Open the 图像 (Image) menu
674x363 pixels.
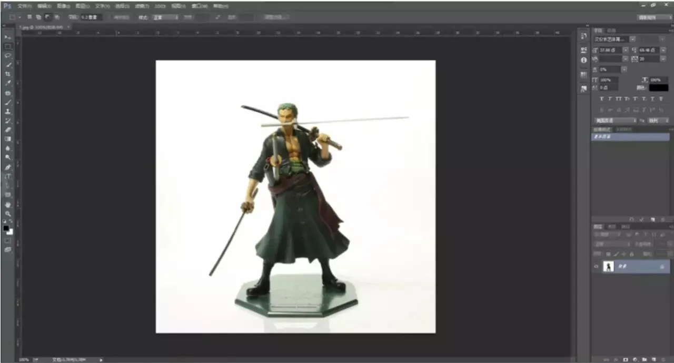click(x=63, y=6)
